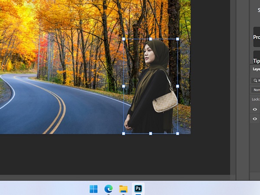Click the top-left transform handle

pyautogui.click(x=123, y=39)
